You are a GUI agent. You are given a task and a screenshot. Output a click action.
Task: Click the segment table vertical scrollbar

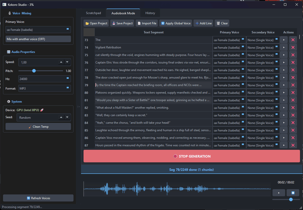click(299, 37)
